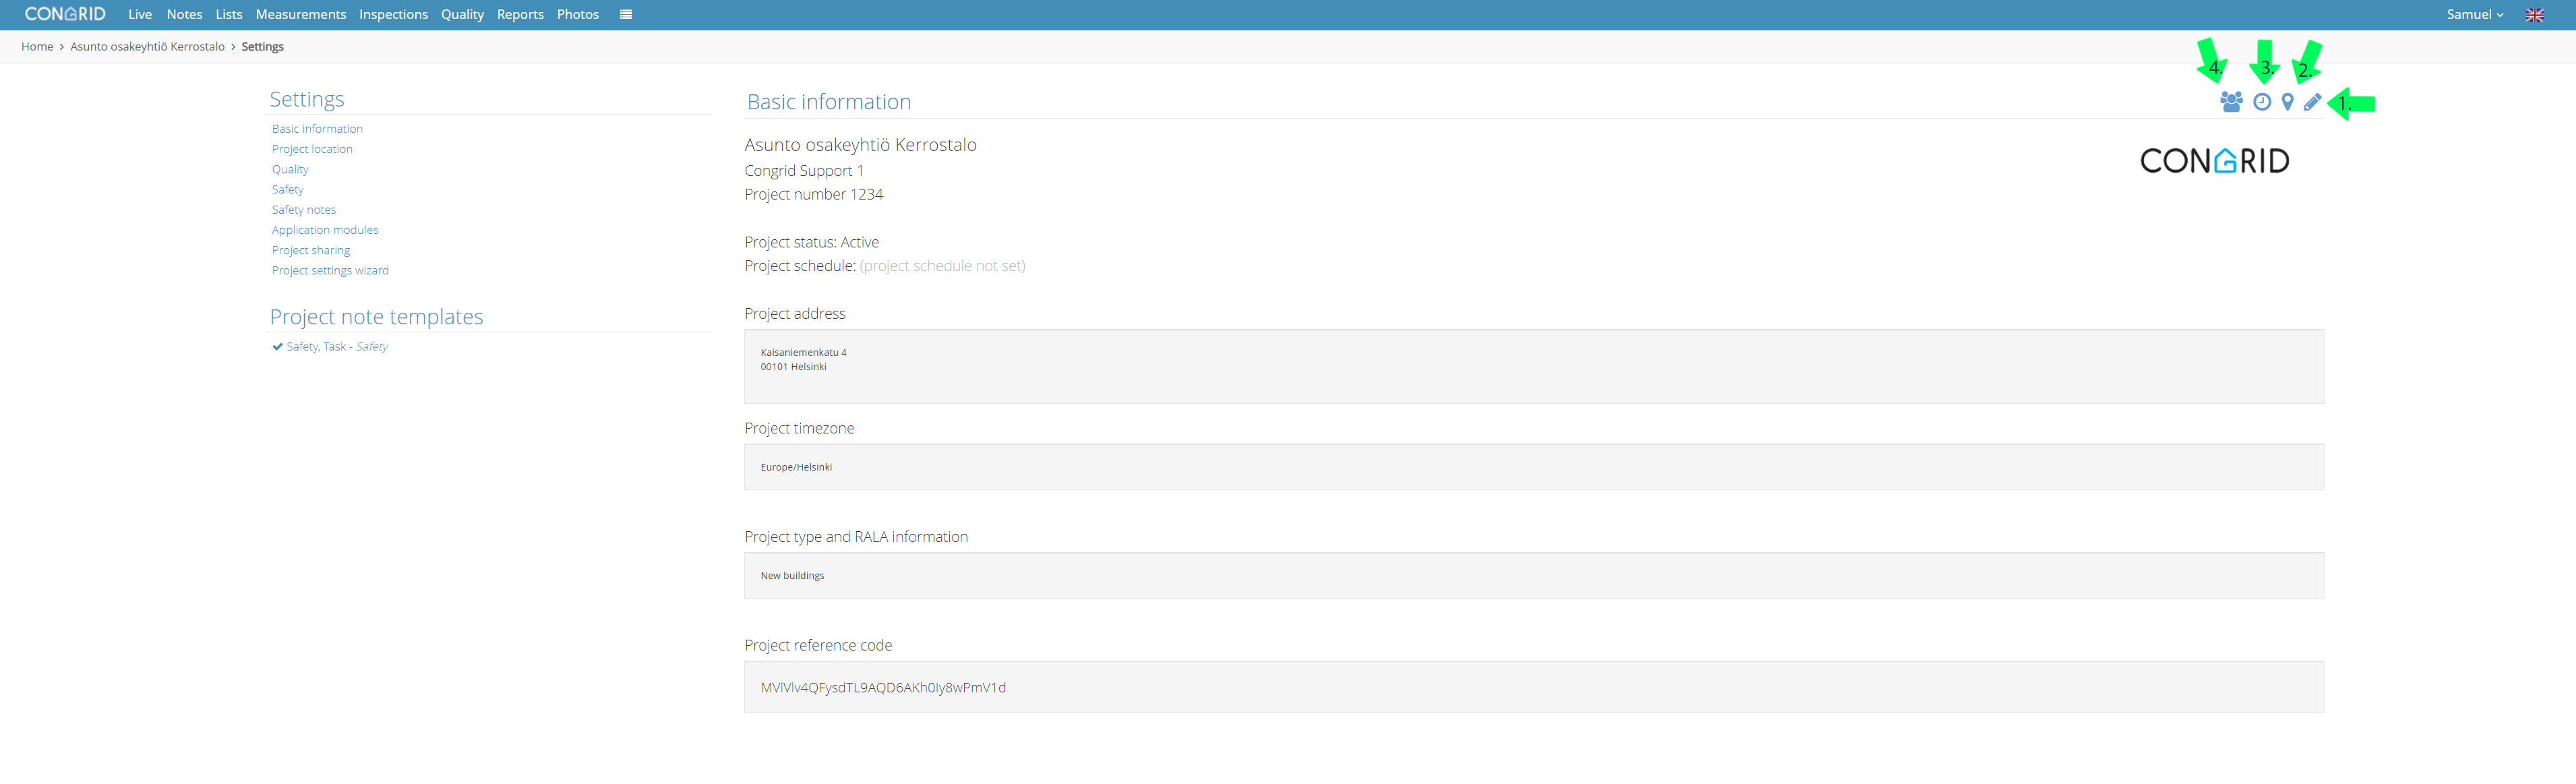Open the Inspections menu item

click(x=393, y=14)
